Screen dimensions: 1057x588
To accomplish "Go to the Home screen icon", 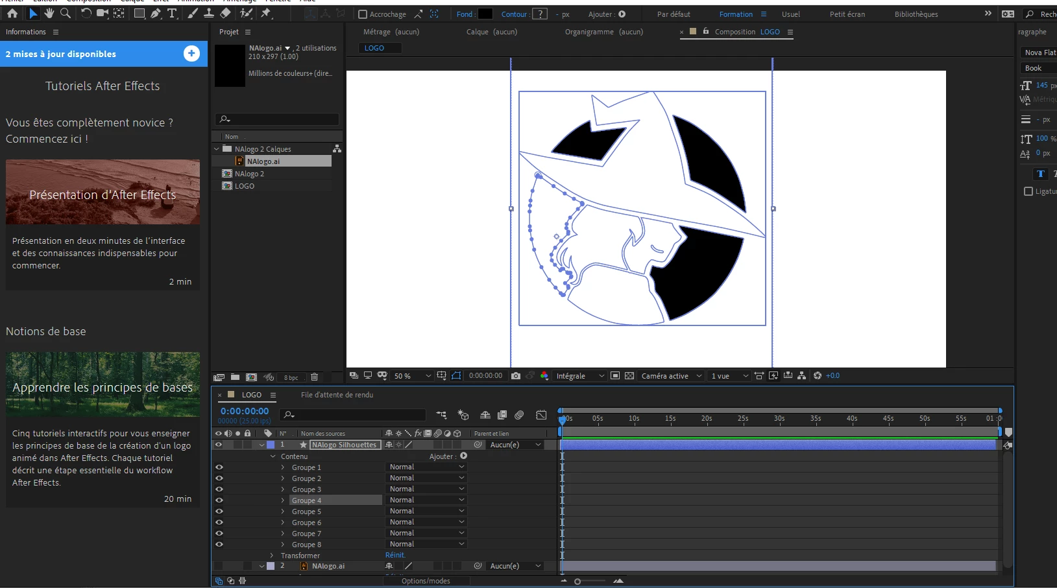I will [12, 14].
